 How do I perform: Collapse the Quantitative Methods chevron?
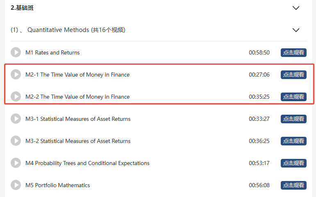coord(296,30)
